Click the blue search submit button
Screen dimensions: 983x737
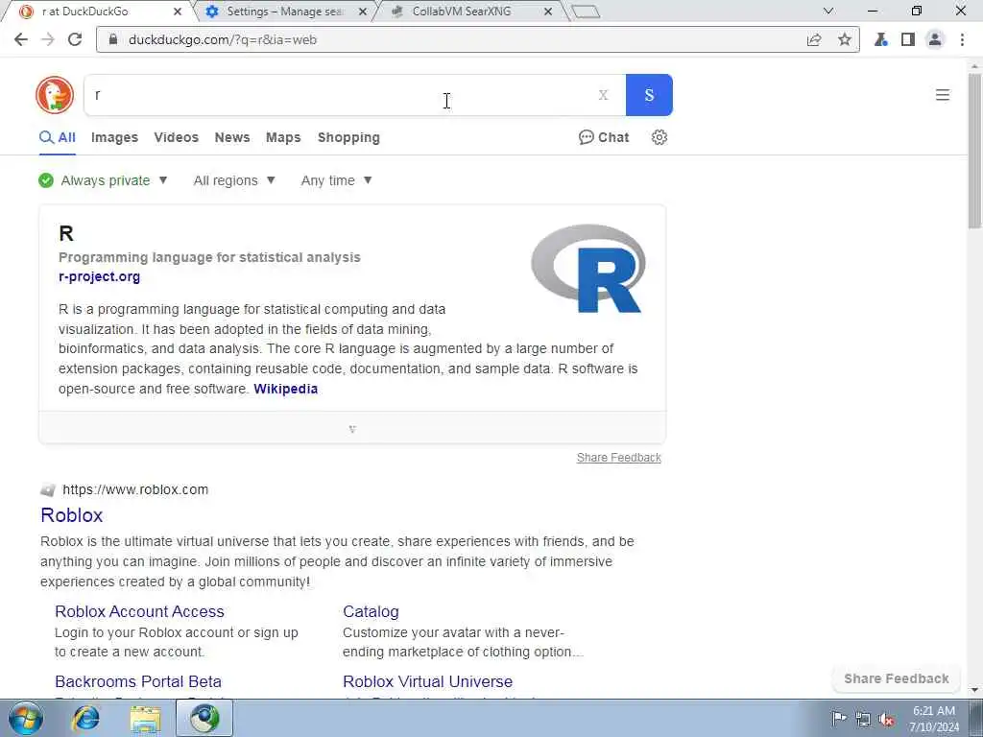[649, 95]
